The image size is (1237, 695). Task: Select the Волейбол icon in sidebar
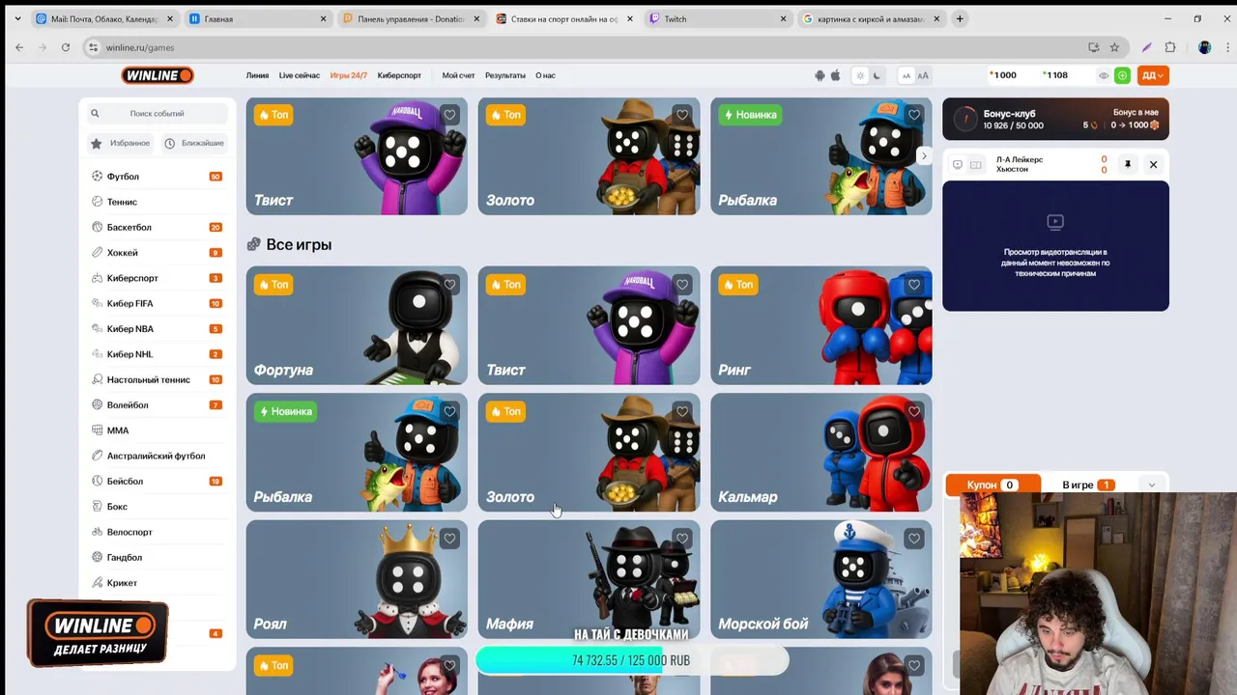97,405
